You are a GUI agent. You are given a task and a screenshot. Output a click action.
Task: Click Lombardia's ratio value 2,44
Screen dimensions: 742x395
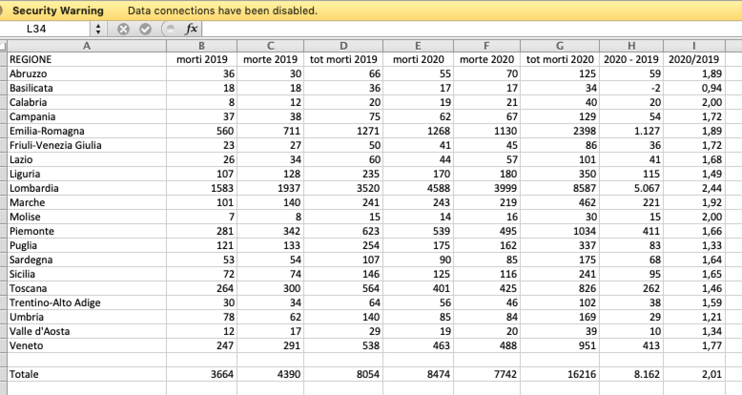click(x=694, y=188)
